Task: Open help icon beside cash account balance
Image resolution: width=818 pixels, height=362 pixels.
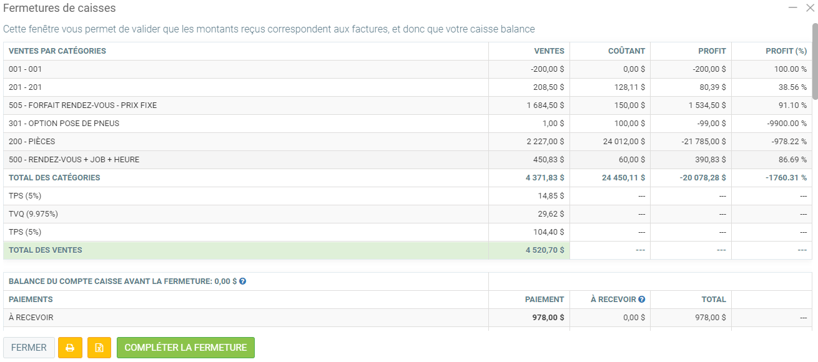Action: pyautogui.click(x=243, y=281)
